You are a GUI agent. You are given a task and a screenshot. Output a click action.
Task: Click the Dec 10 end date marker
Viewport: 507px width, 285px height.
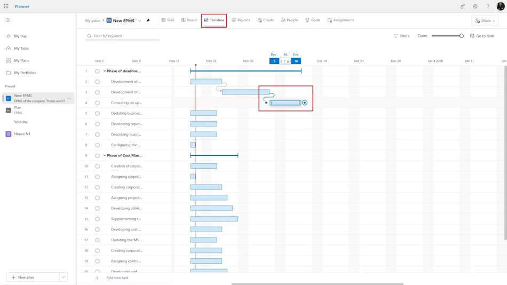tap(296, 61)
